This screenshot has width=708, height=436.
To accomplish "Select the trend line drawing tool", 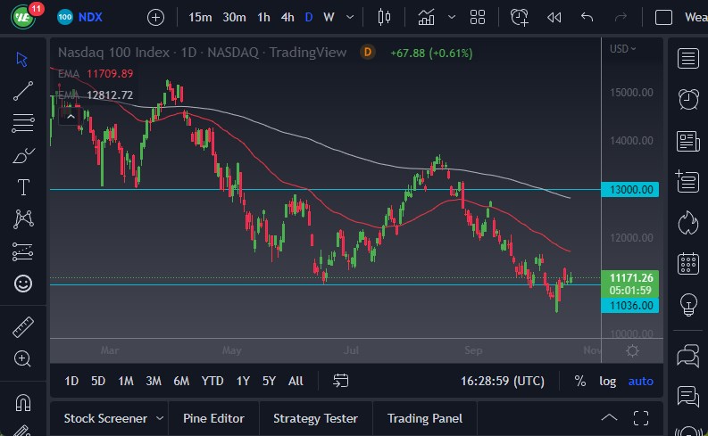I will (23, 90).
